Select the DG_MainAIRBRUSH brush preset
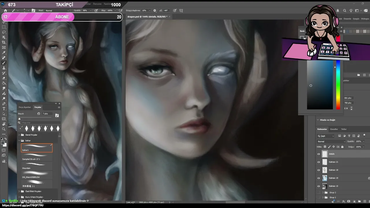This screenshot has height=208, width=370. (x=37, y=175)
